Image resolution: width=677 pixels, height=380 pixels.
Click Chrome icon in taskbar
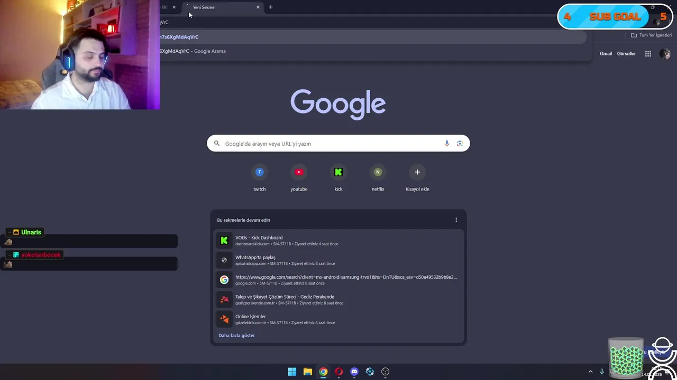[323, 372]
